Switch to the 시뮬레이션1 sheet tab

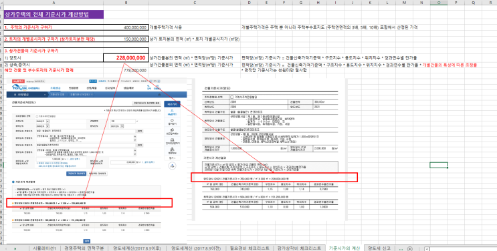(x=44, y=248)
